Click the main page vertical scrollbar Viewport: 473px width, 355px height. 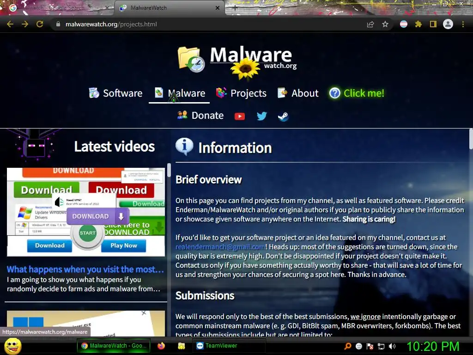point(471,140)
